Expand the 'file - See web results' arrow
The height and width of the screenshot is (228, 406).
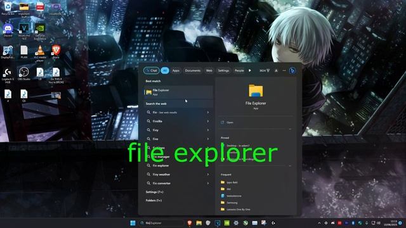208,113
